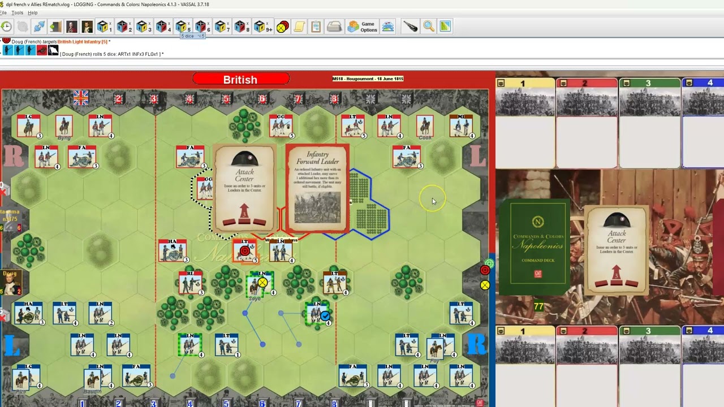Roll 3 dice with x3 dice button
The height and width of the screenshot is (407, 724).
(x=144, y=27)
